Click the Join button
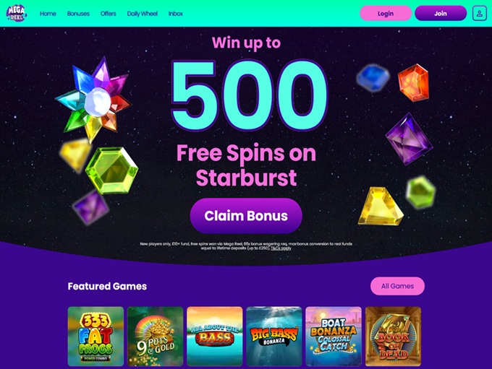The image size is (492, 369). point(441,14)
